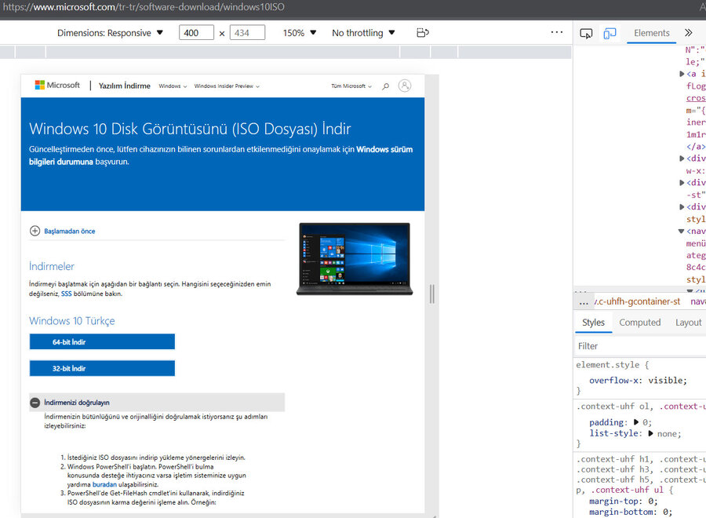Toggle the device toolbar icon
This screenshot has height=518, width=706.
tap(610, 33)
